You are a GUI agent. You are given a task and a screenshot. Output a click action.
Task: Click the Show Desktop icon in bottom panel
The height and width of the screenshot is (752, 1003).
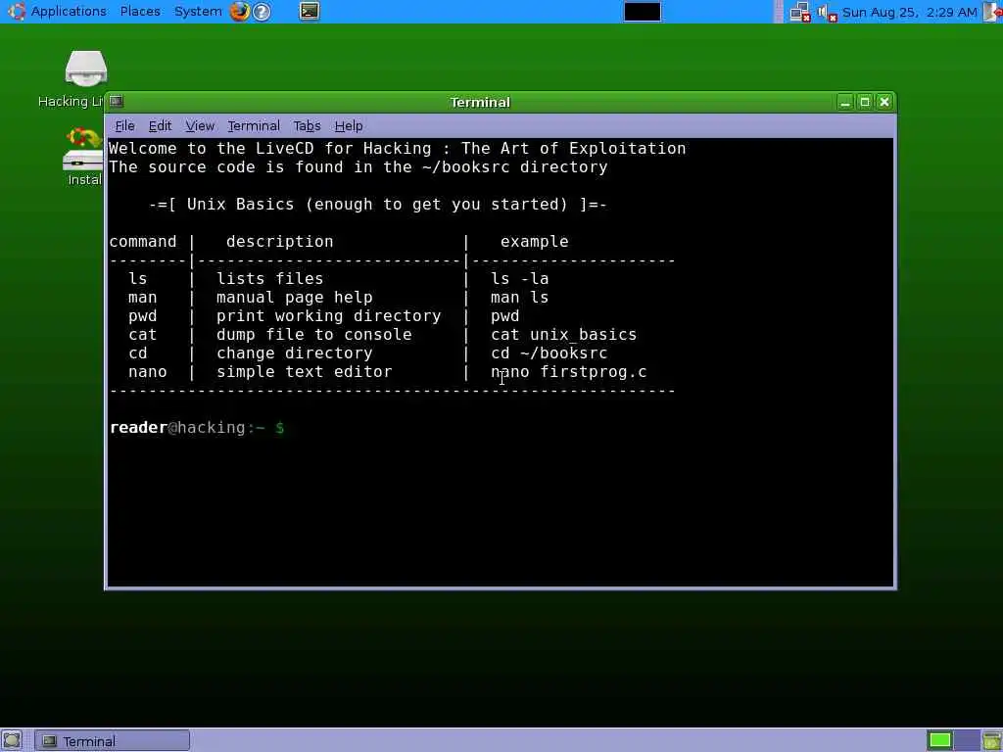pos(12,740)
